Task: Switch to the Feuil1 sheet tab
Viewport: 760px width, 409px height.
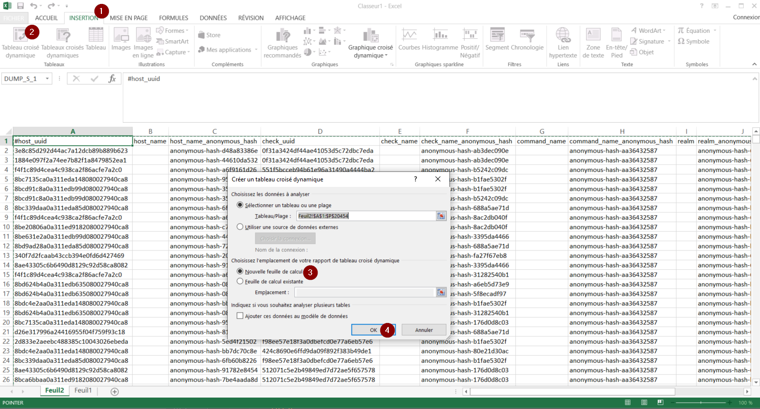Action: click(83, 391)
